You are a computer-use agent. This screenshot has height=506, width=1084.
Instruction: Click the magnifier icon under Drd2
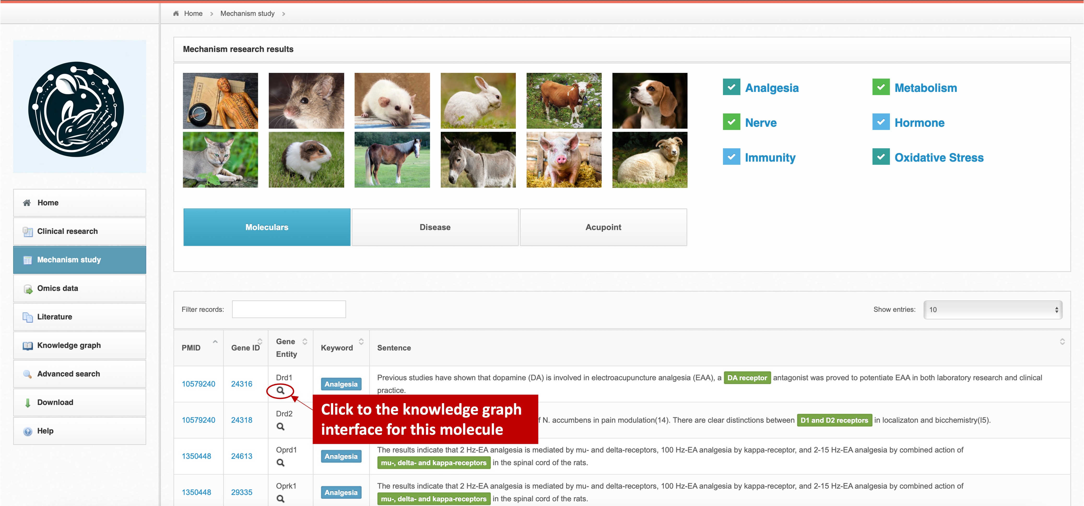click(x=280, y=426)
